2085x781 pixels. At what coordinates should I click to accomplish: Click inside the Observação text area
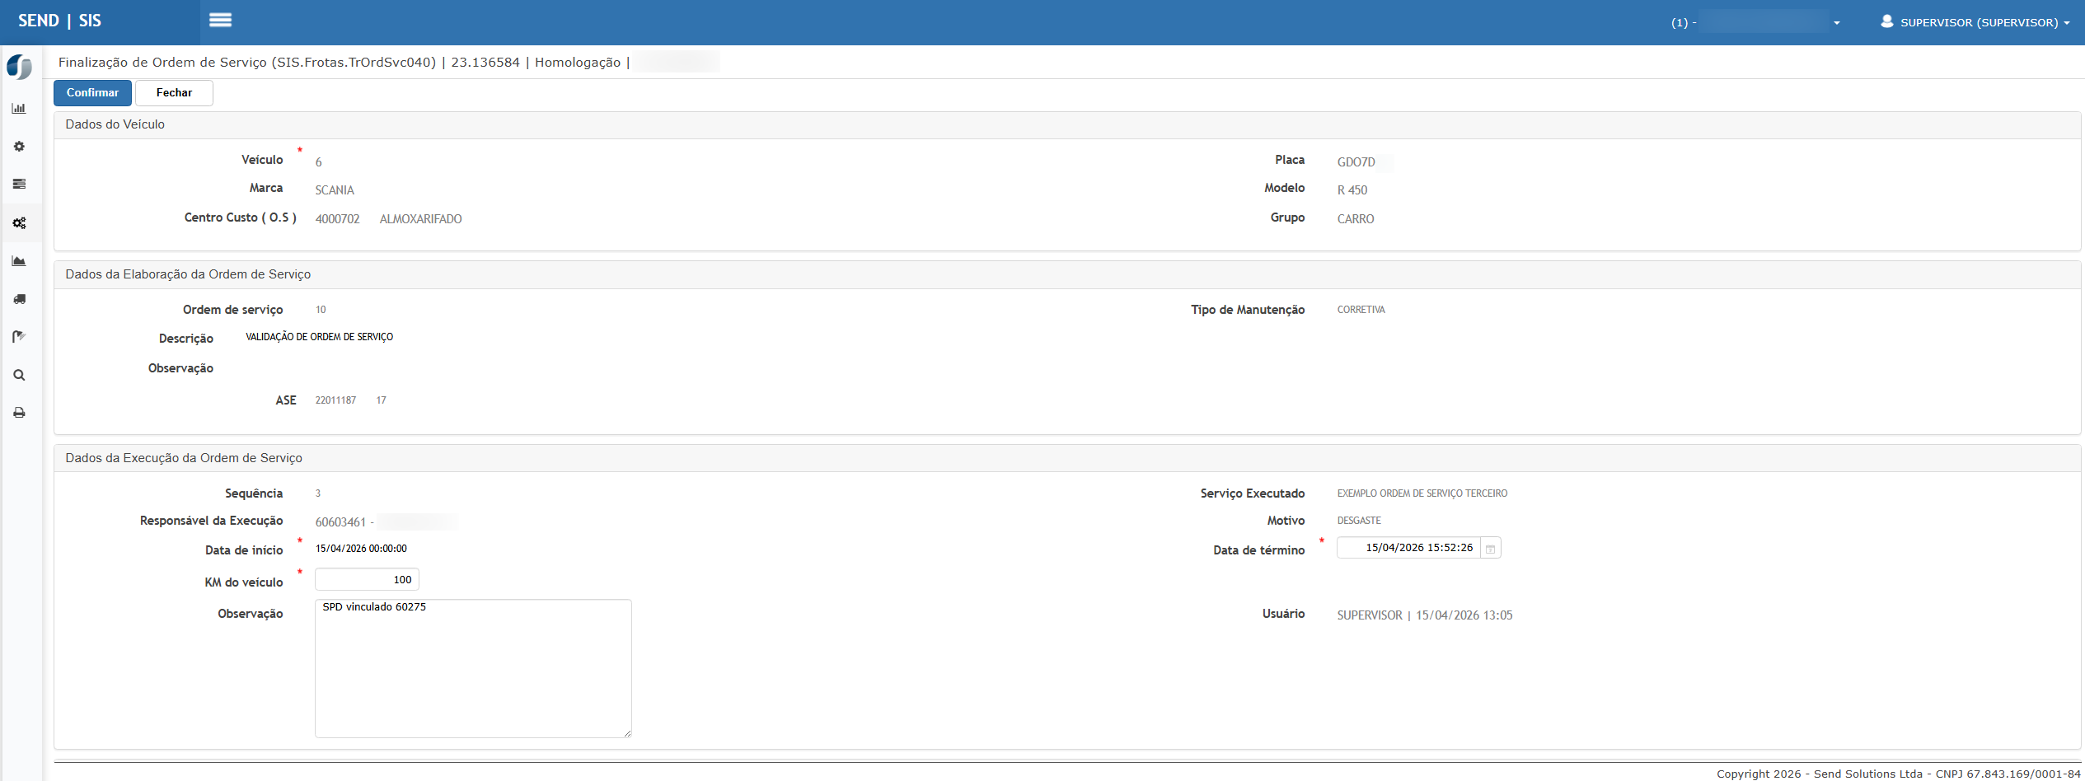pyautogui.click(x=473, y=668)
